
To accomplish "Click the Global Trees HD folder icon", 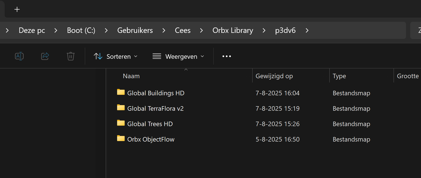I will click(121, 123).
